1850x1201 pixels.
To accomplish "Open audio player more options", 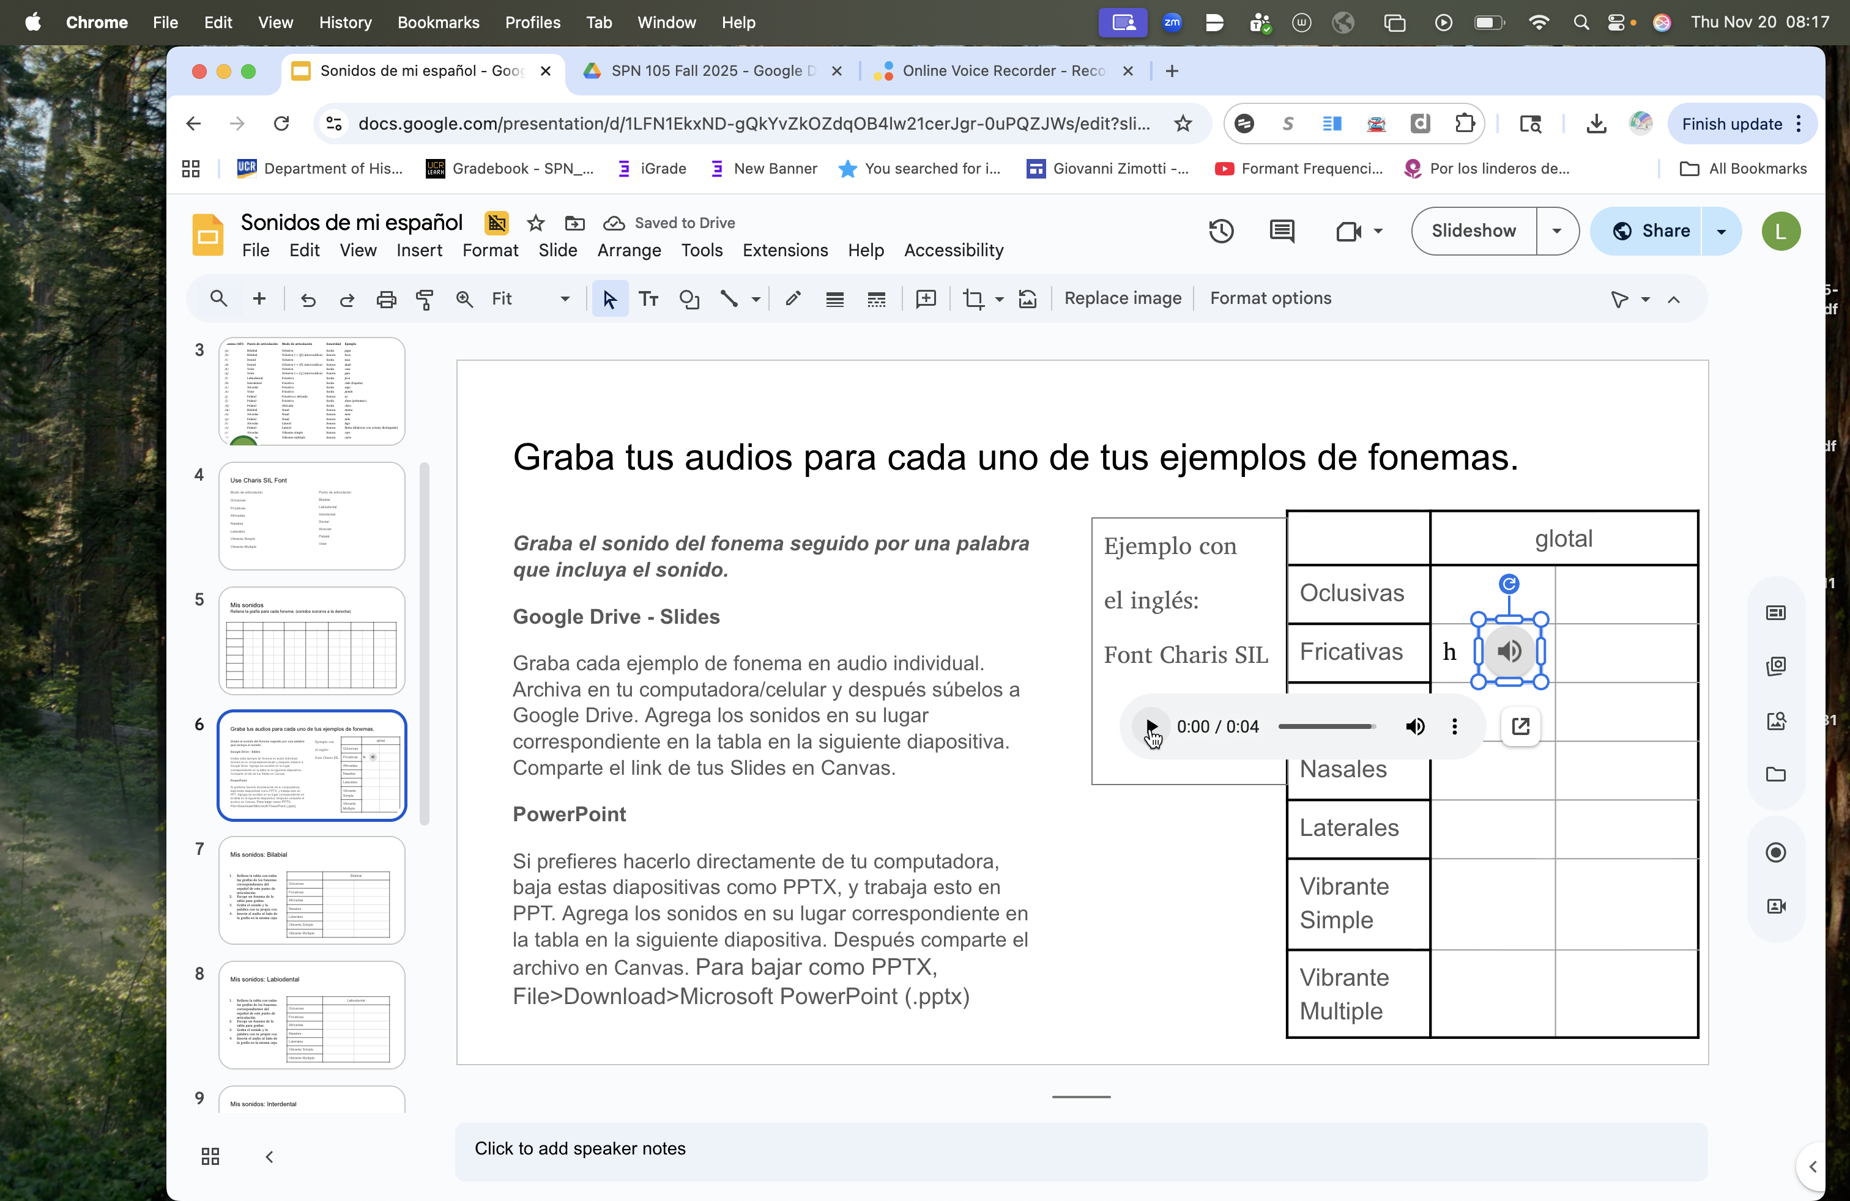I will point(1454,726).
